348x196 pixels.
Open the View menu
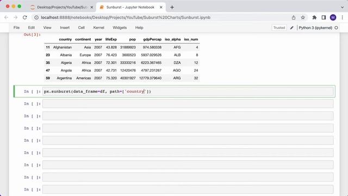[x=47, y=28]
